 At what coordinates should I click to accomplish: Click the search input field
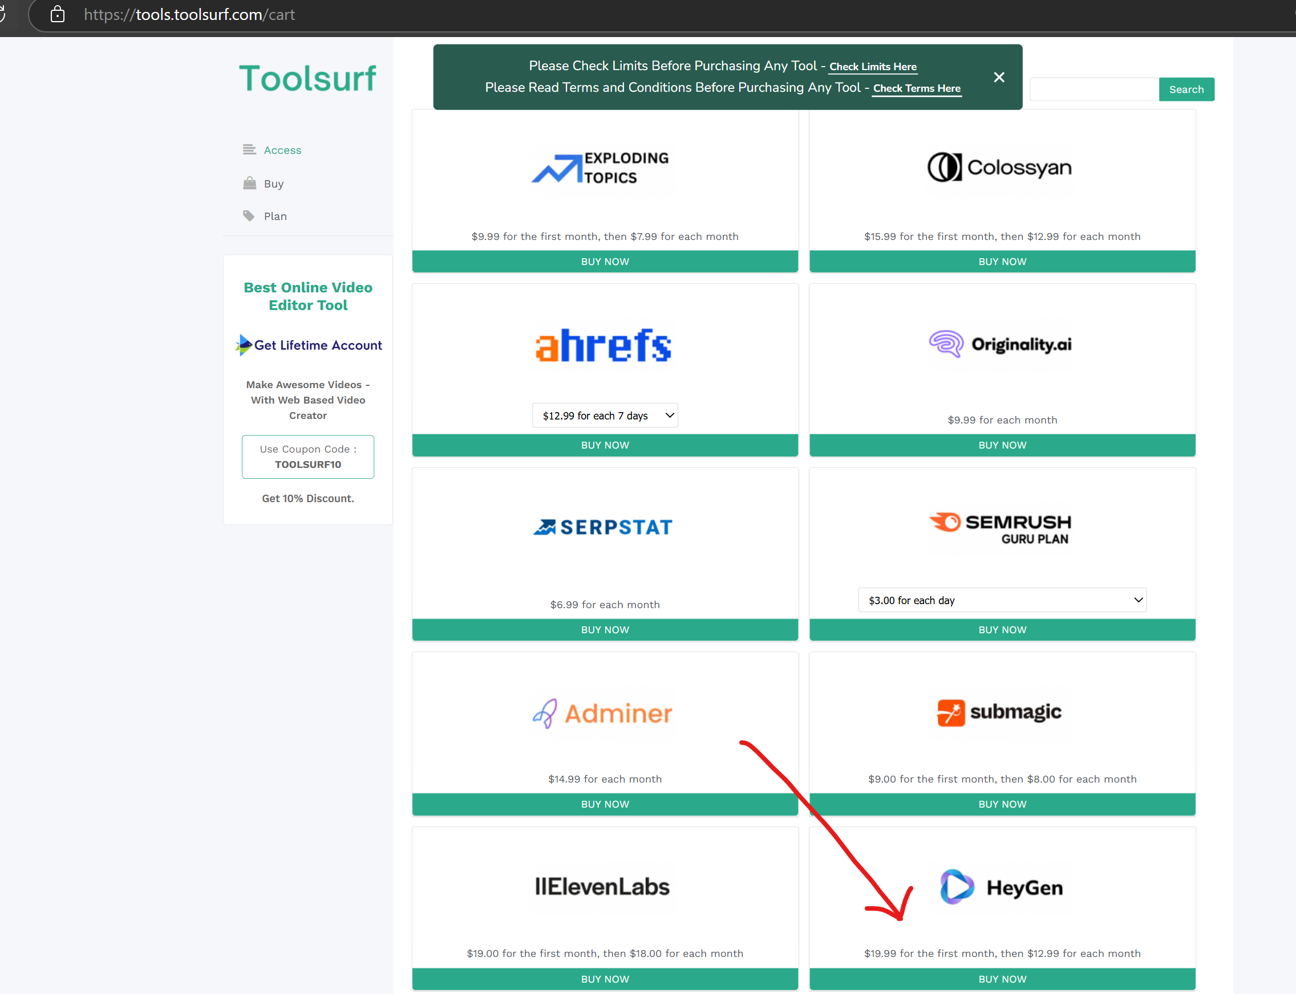click(1094, 89)
